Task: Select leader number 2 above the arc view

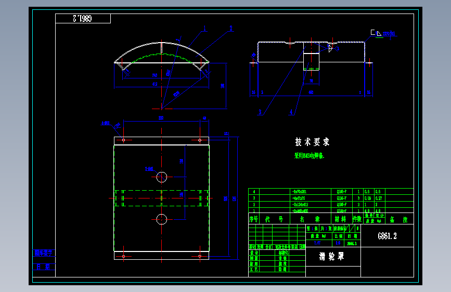Action: click(x=230, y=28)
